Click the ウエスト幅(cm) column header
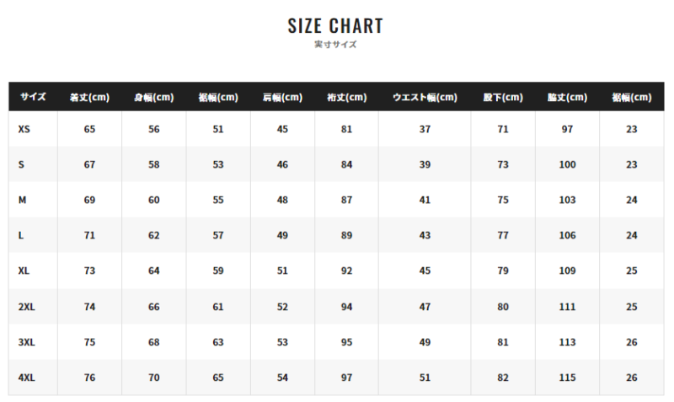This screenshot has height=402, width=674. click(425, 97)
